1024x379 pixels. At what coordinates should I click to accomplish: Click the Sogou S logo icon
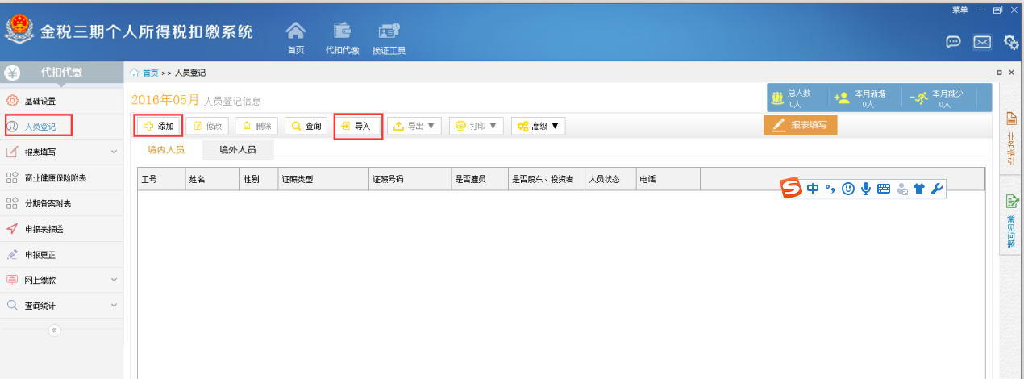click(792, 189)
